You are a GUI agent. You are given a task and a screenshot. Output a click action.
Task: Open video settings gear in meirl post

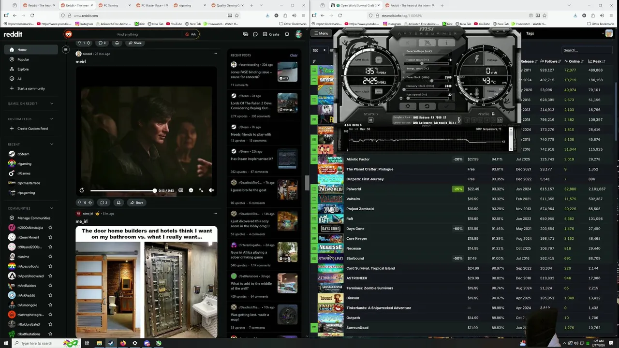191,190
